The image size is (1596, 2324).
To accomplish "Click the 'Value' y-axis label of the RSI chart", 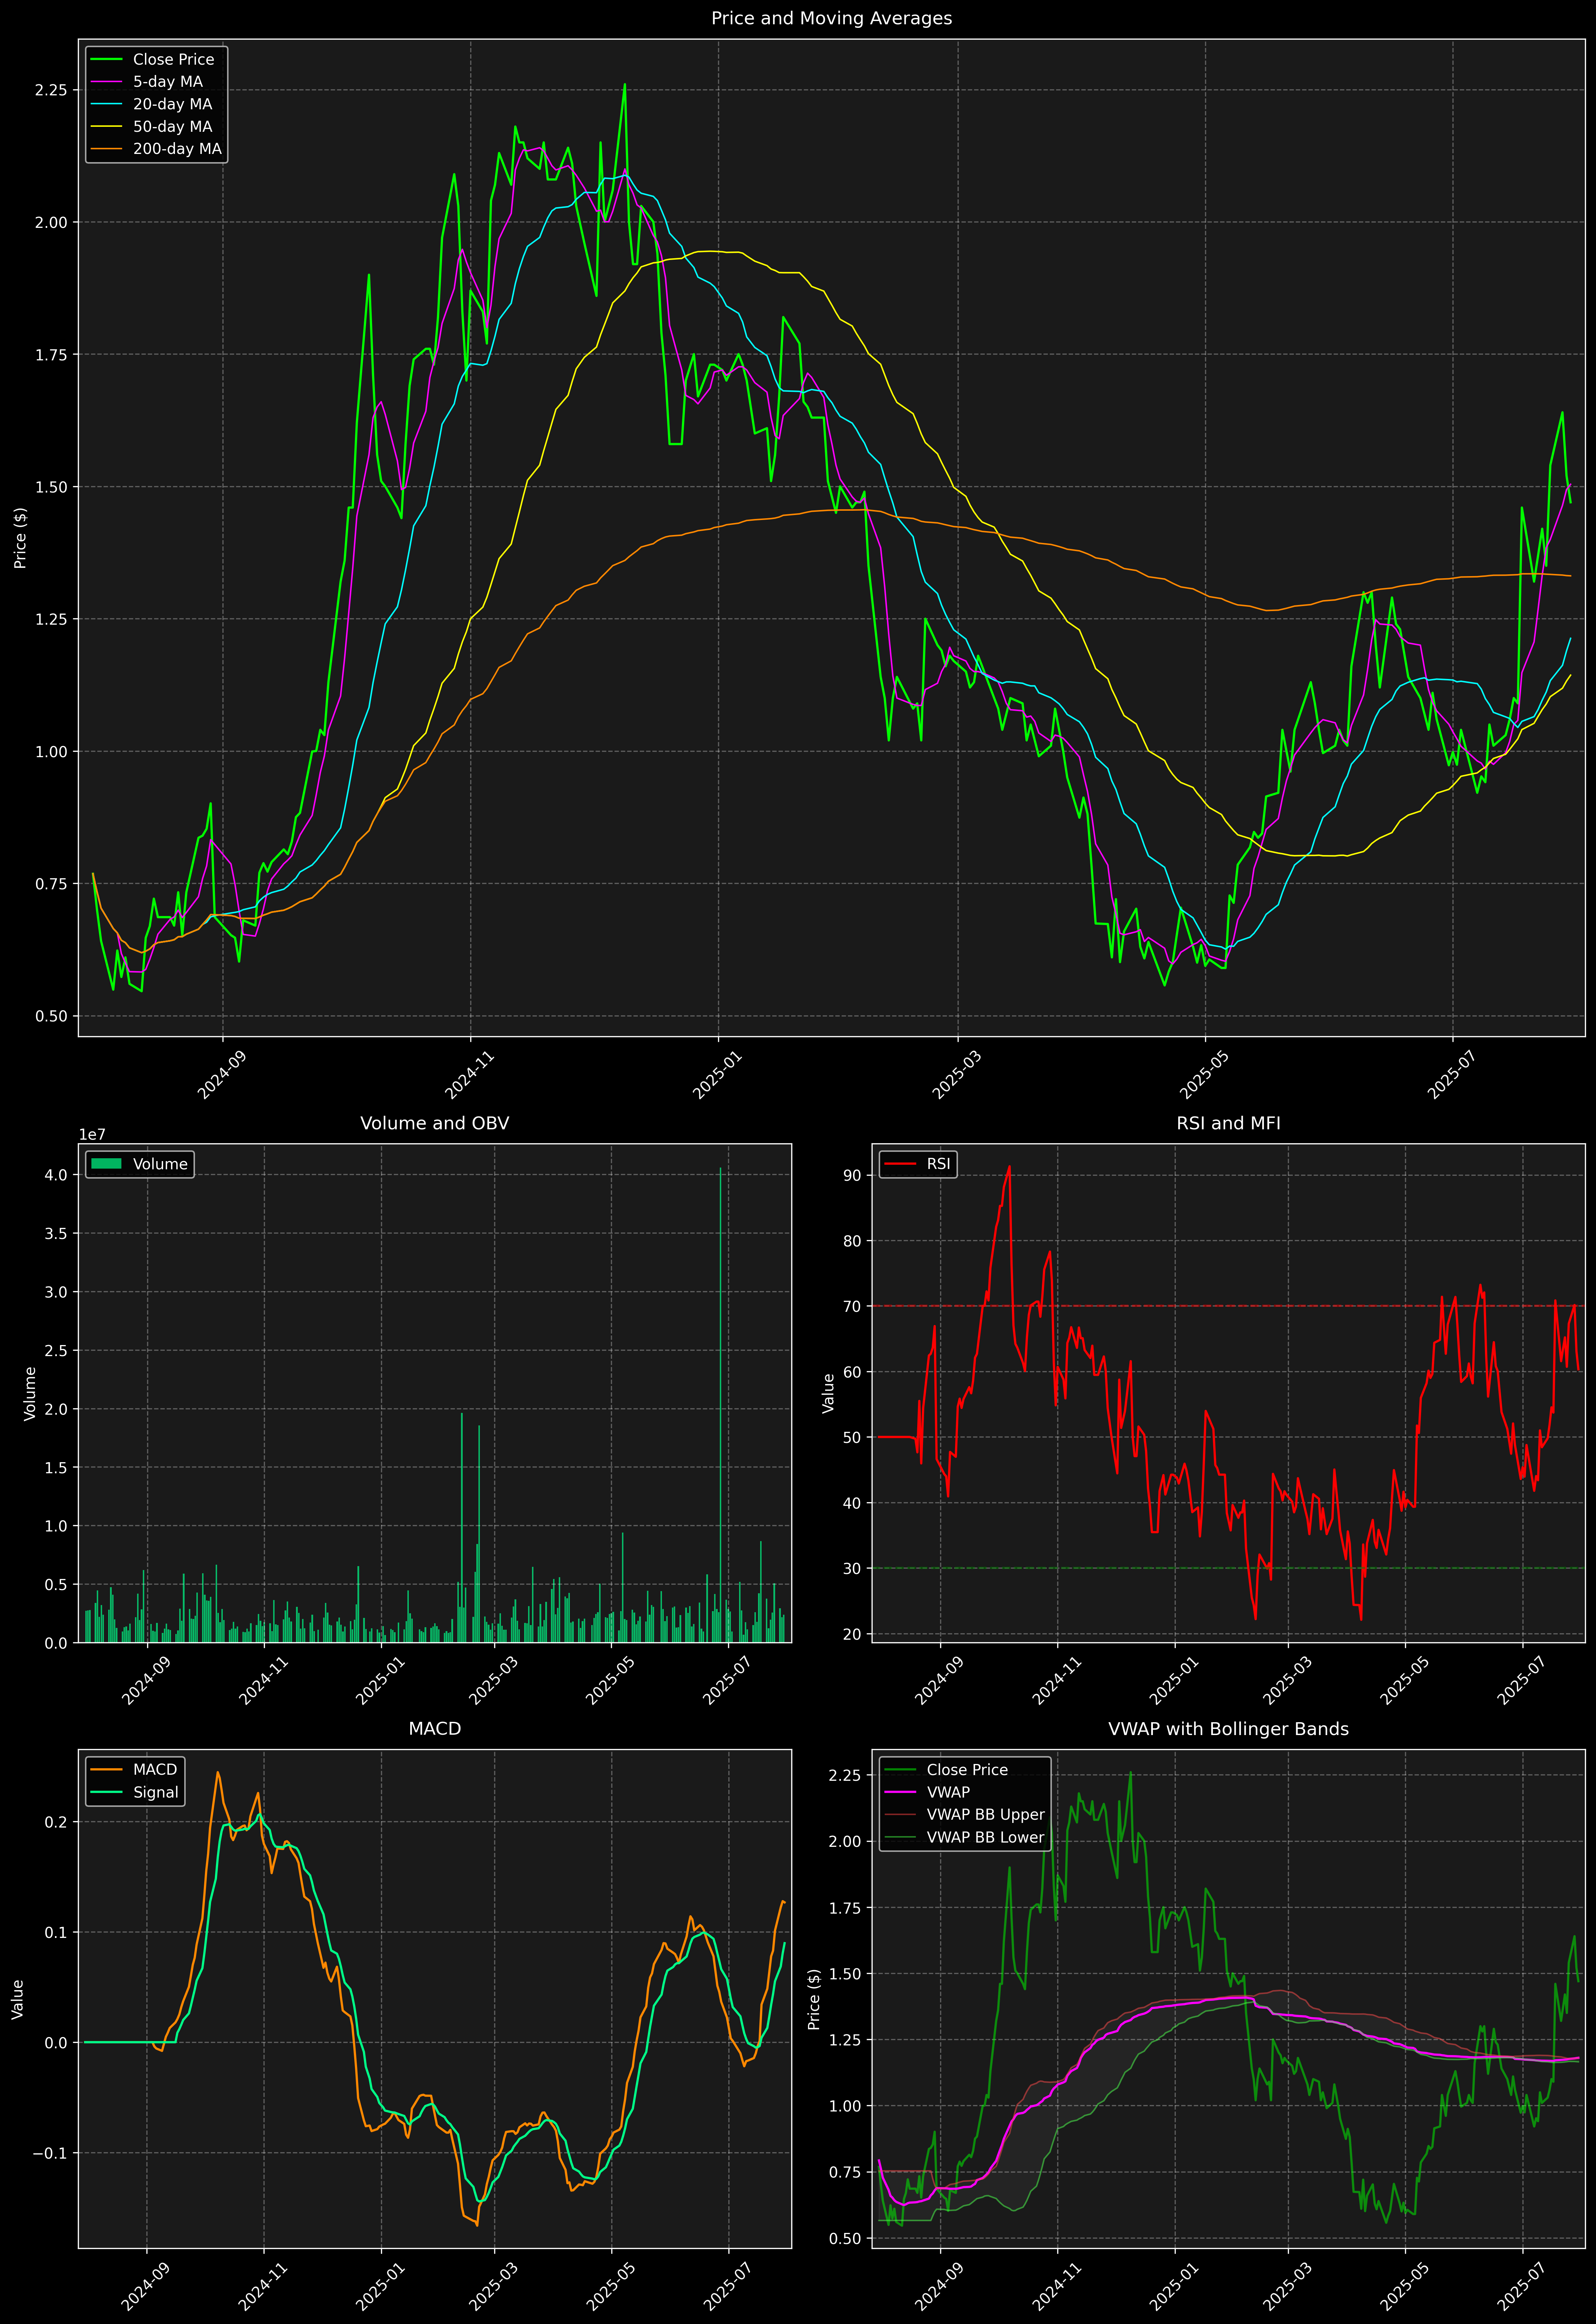I will pyautogui.click(x=828, y=1393).
